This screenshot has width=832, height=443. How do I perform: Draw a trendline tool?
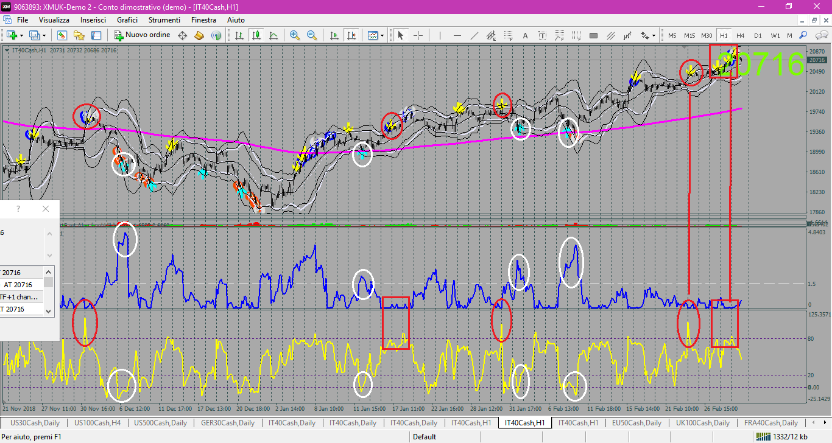(x=474, y=35)
